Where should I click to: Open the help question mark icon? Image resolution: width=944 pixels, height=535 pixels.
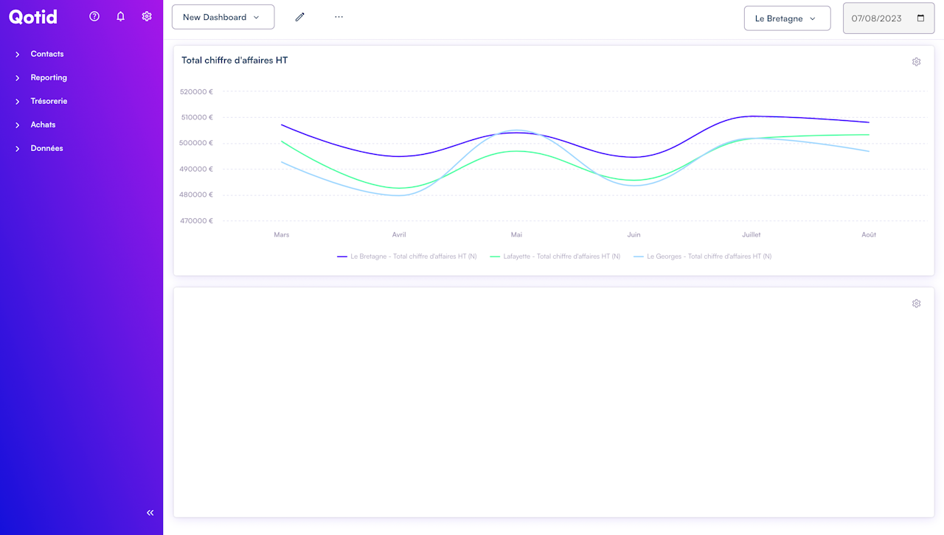click(94, 16)
